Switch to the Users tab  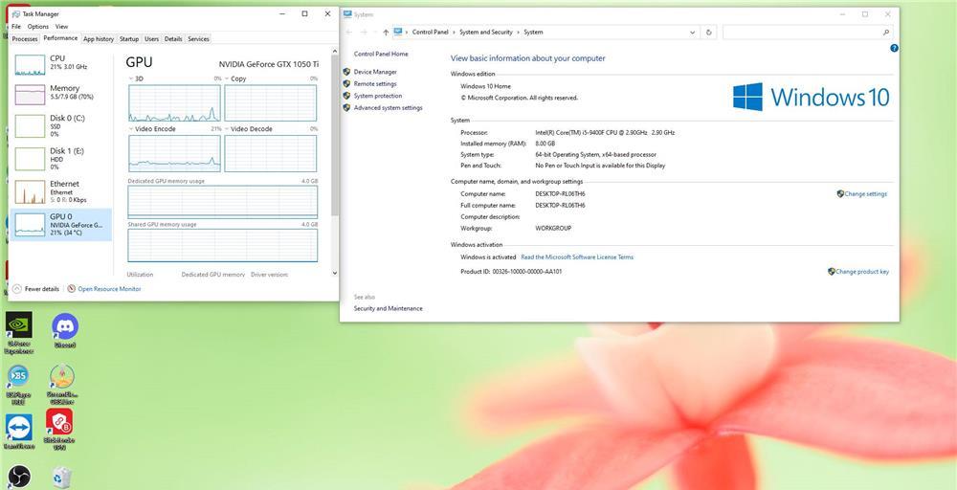tap(151, 39)
